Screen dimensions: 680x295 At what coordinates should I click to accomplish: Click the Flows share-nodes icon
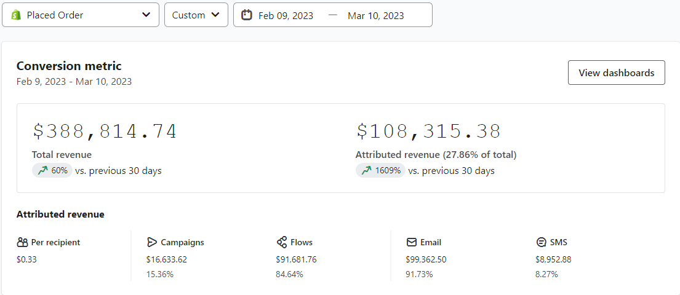click(x=281, y=242)
